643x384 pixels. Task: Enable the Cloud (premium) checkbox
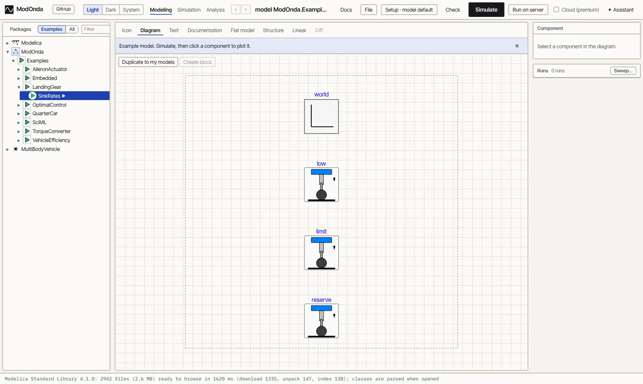click(x=556, y=9)
